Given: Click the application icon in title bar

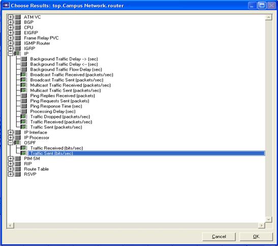Looking at the screenshot, I should (6, 6).
